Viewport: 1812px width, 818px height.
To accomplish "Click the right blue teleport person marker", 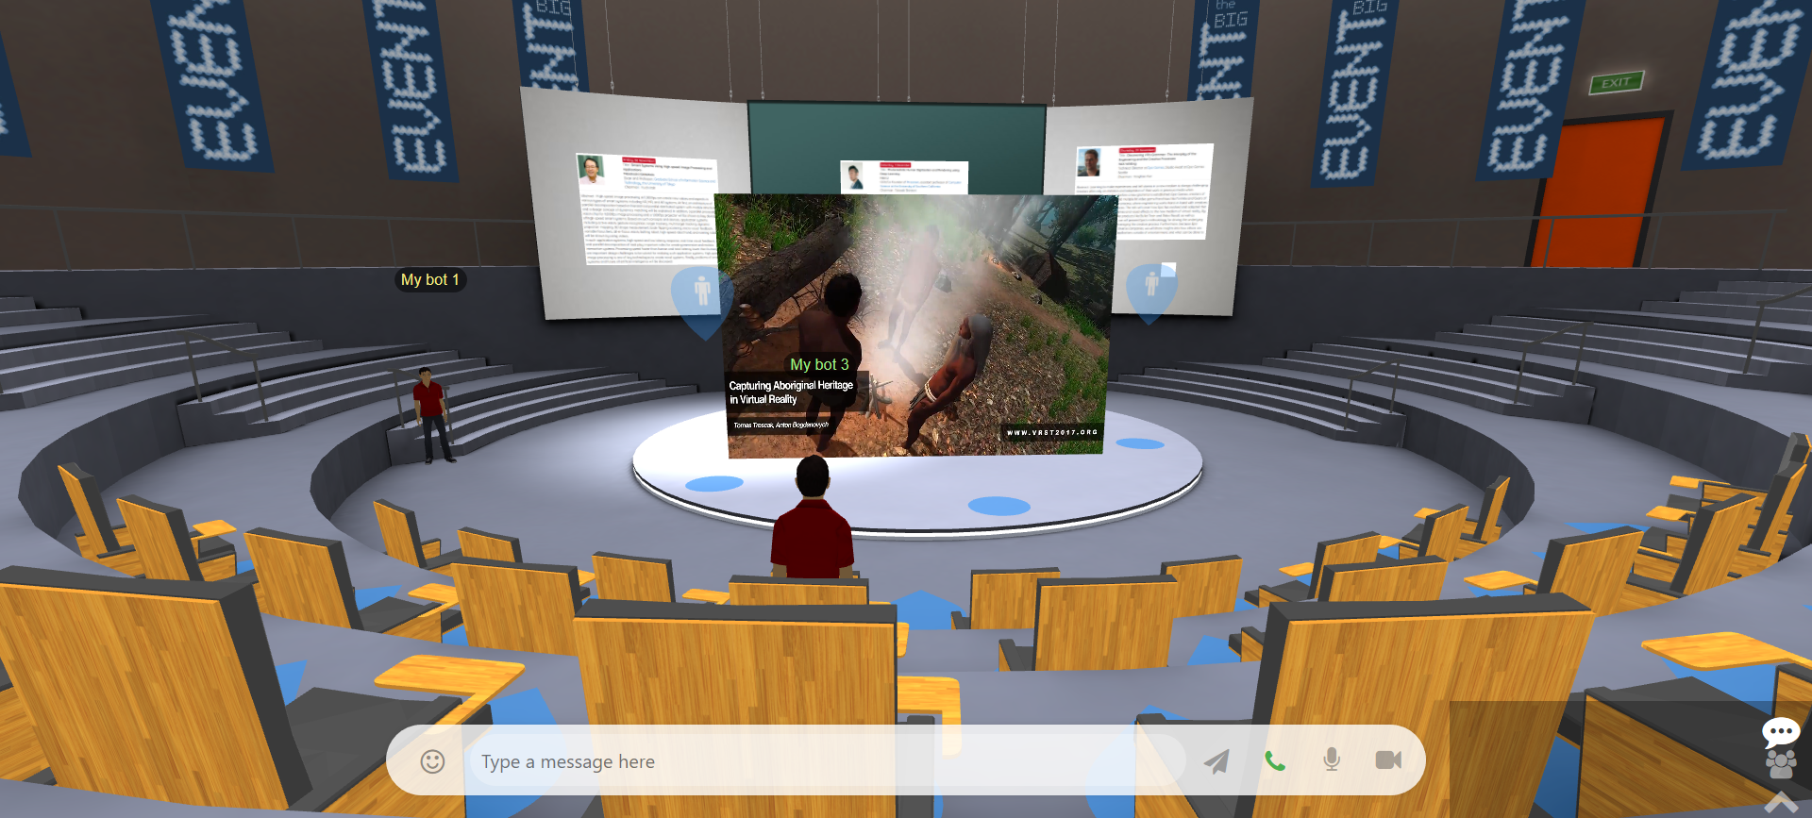I will (1151, 292).
